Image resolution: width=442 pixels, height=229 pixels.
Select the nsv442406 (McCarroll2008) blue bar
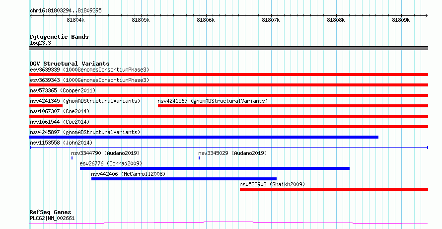coord(184,179)
